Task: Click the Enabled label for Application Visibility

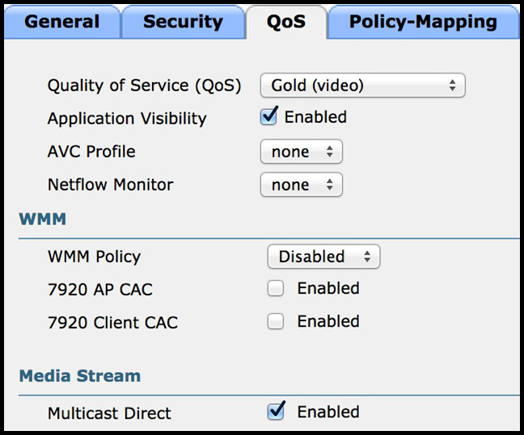Action: click(x=315, y=117)
